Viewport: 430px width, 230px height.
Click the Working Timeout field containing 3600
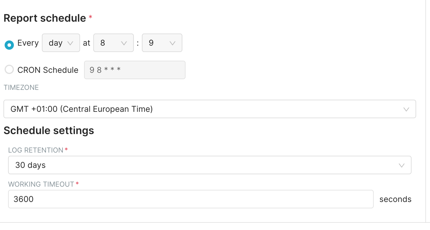(191, 199)
